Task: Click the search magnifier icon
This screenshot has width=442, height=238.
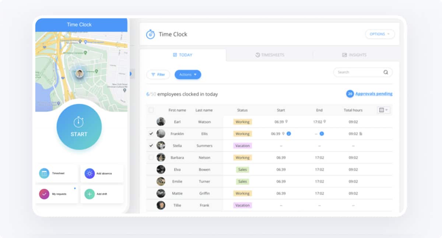Action: pos(386,72)
